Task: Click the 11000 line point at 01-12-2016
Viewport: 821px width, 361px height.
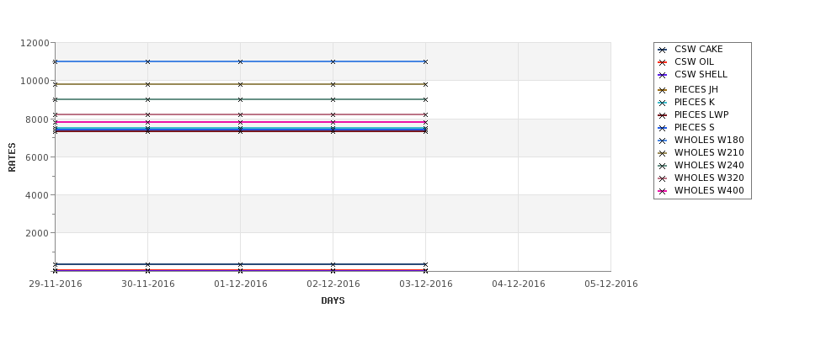Action: [x=241, y=61]
